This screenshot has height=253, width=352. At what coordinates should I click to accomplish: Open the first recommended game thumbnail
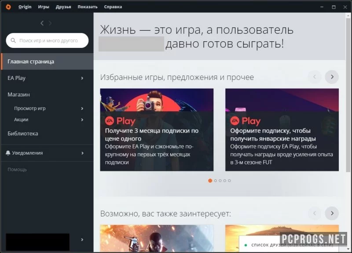click(x=157, y=238)
